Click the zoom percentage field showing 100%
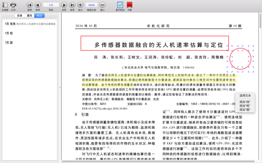 pos(92,5)
